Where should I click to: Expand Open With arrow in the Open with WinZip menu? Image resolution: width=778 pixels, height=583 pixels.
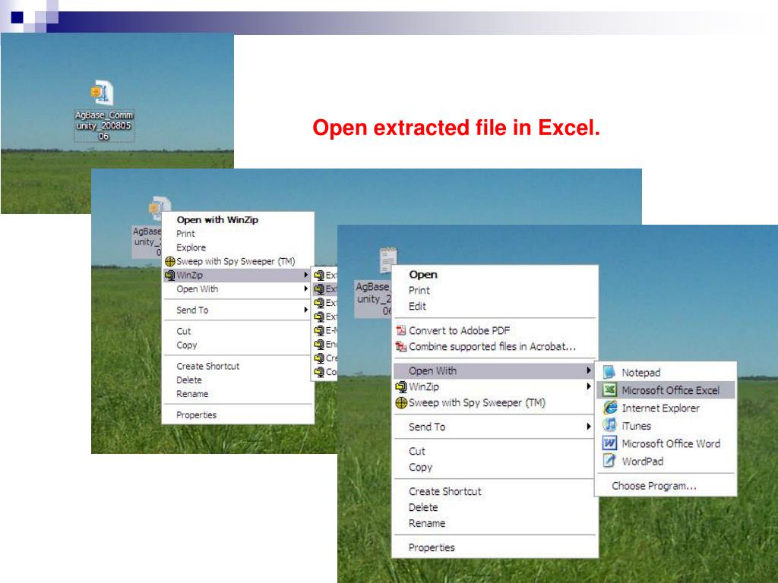pos(305,288)
